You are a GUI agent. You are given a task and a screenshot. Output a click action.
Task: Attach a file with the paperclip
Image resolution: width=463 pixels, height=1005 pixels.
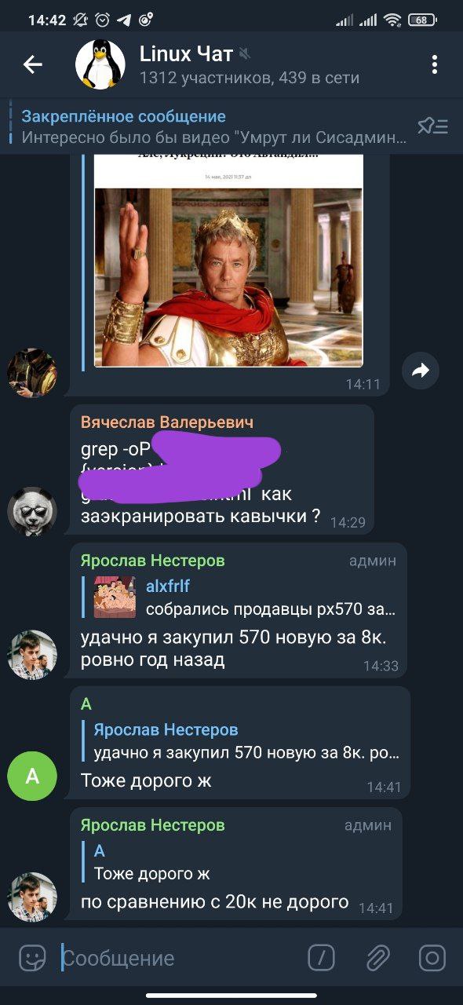(377, 957)
